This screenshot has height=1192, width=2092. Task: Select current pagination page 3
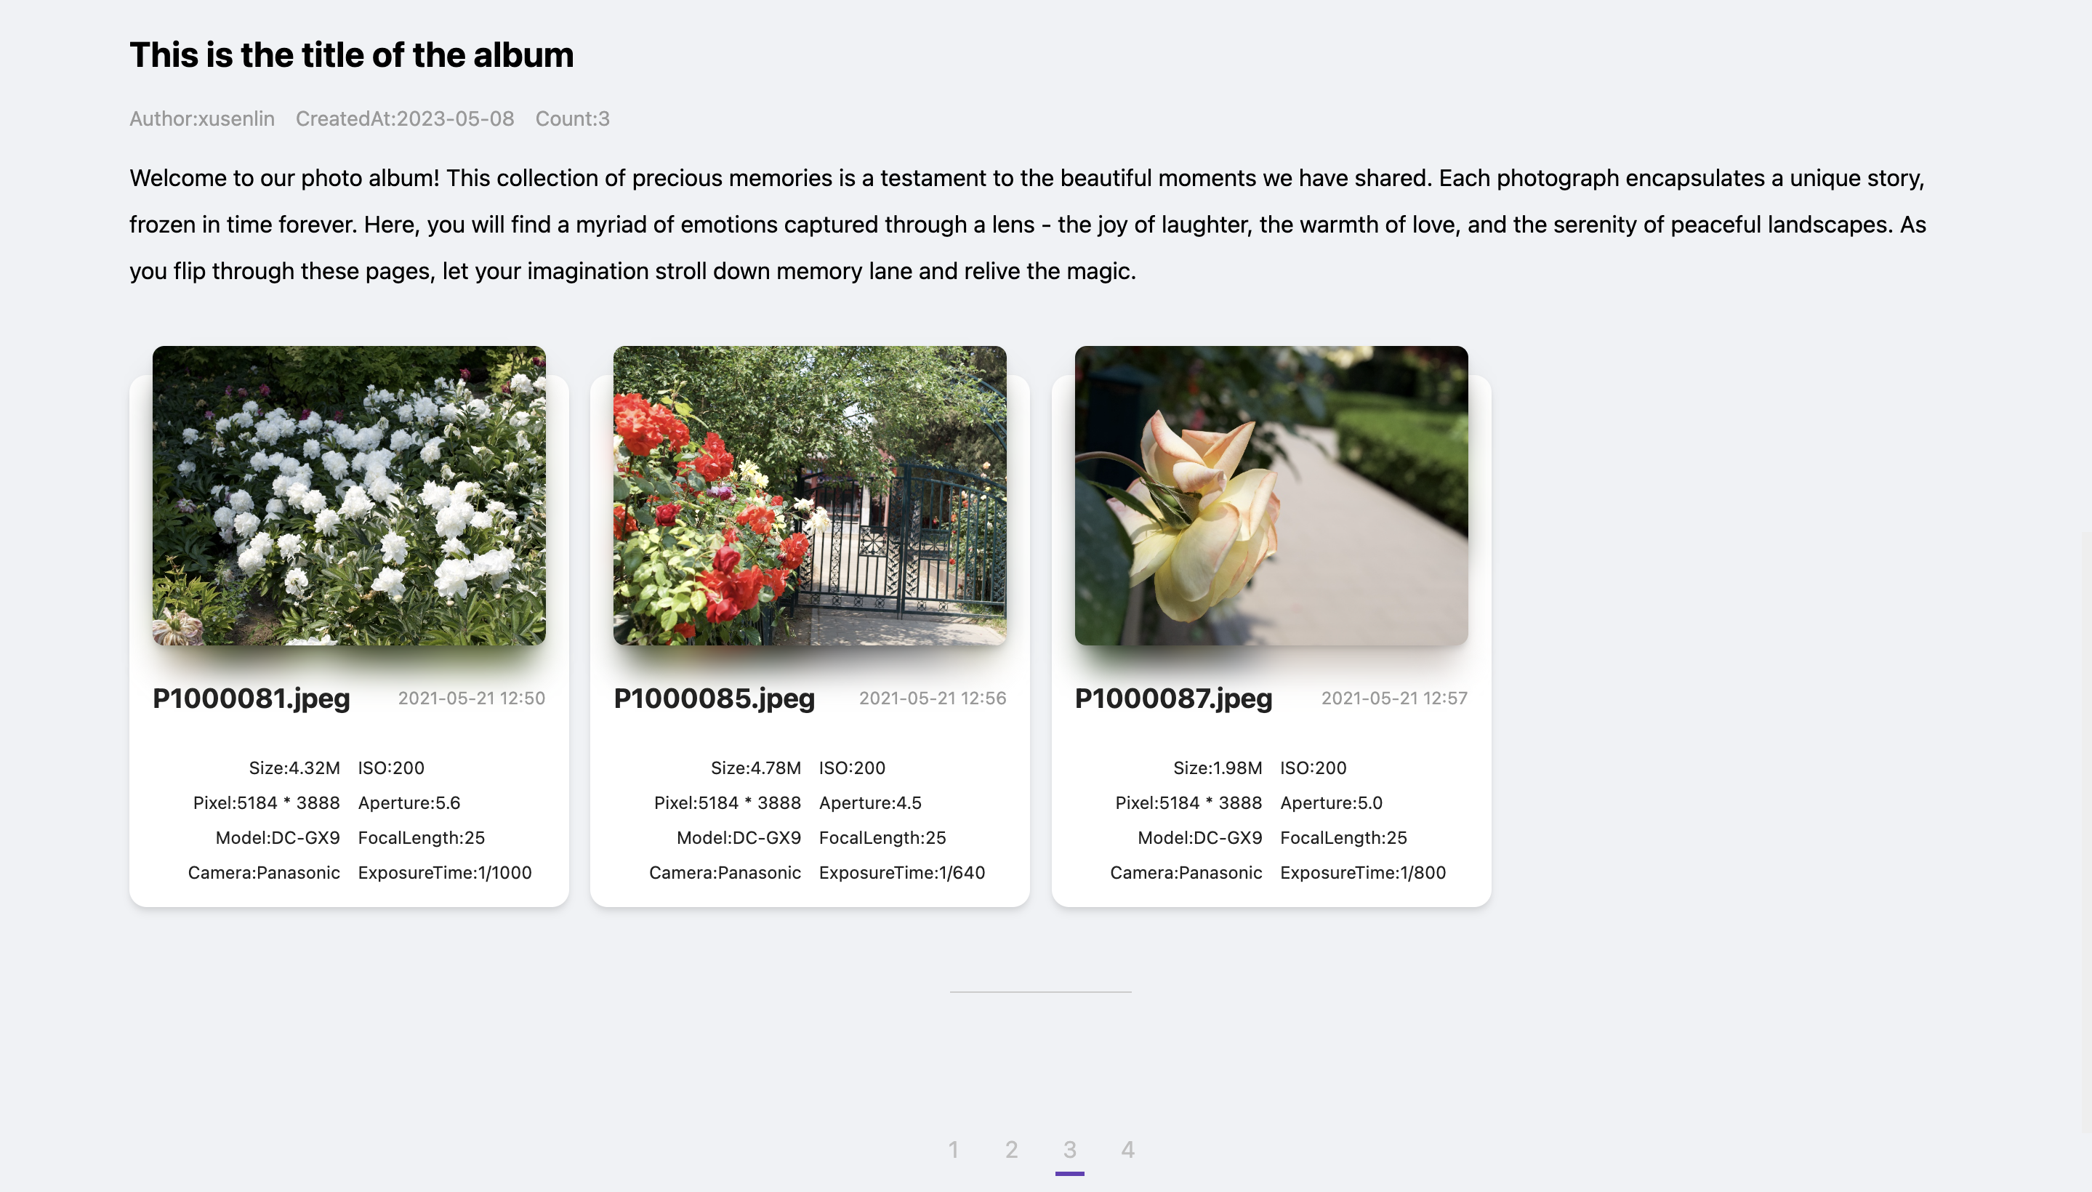1069,1149
